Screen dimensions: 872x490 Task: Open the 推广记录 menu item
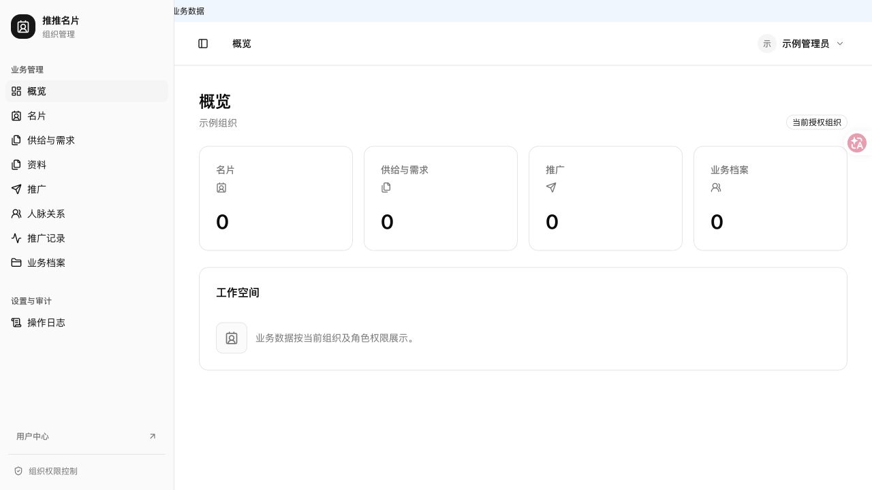pyautogui.click(x=87, y=238)
